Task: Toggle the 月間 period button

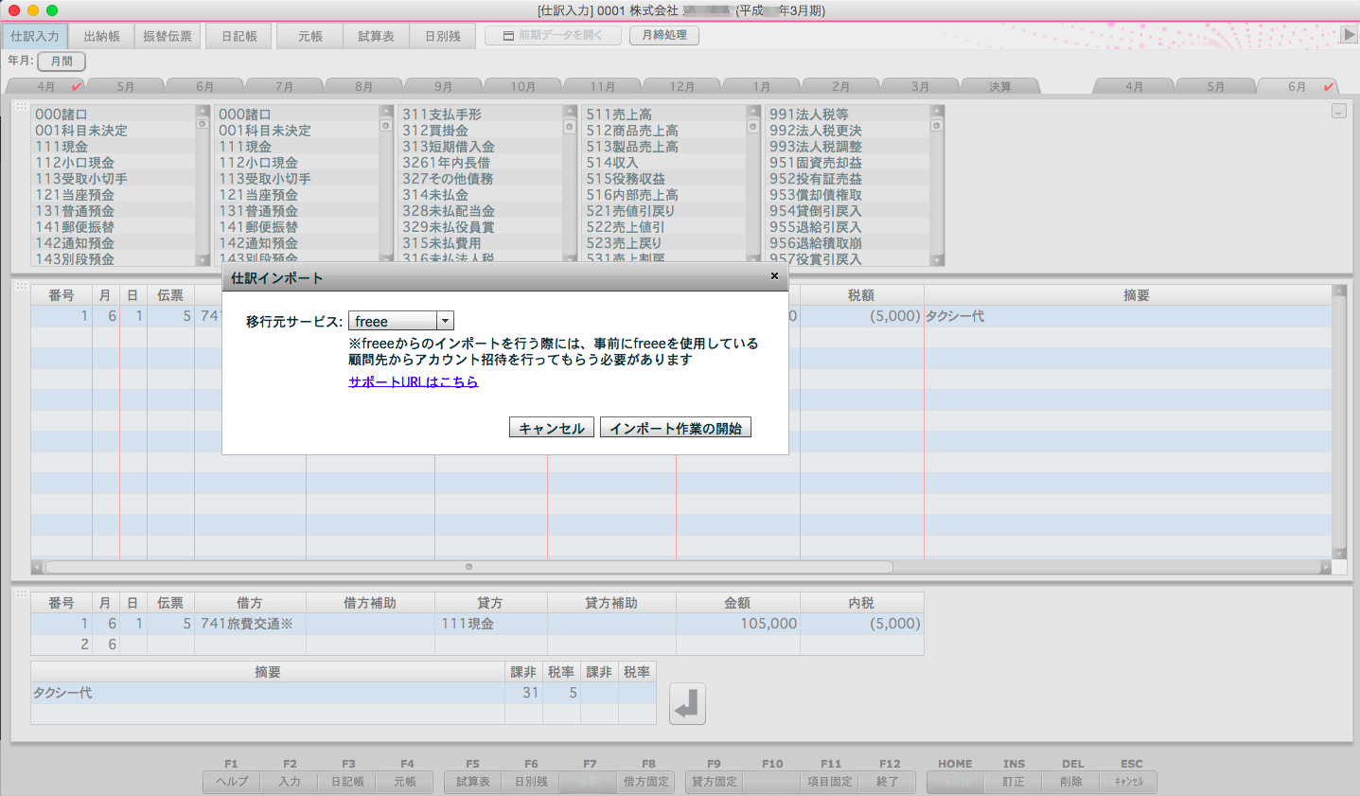Action: 62,61
